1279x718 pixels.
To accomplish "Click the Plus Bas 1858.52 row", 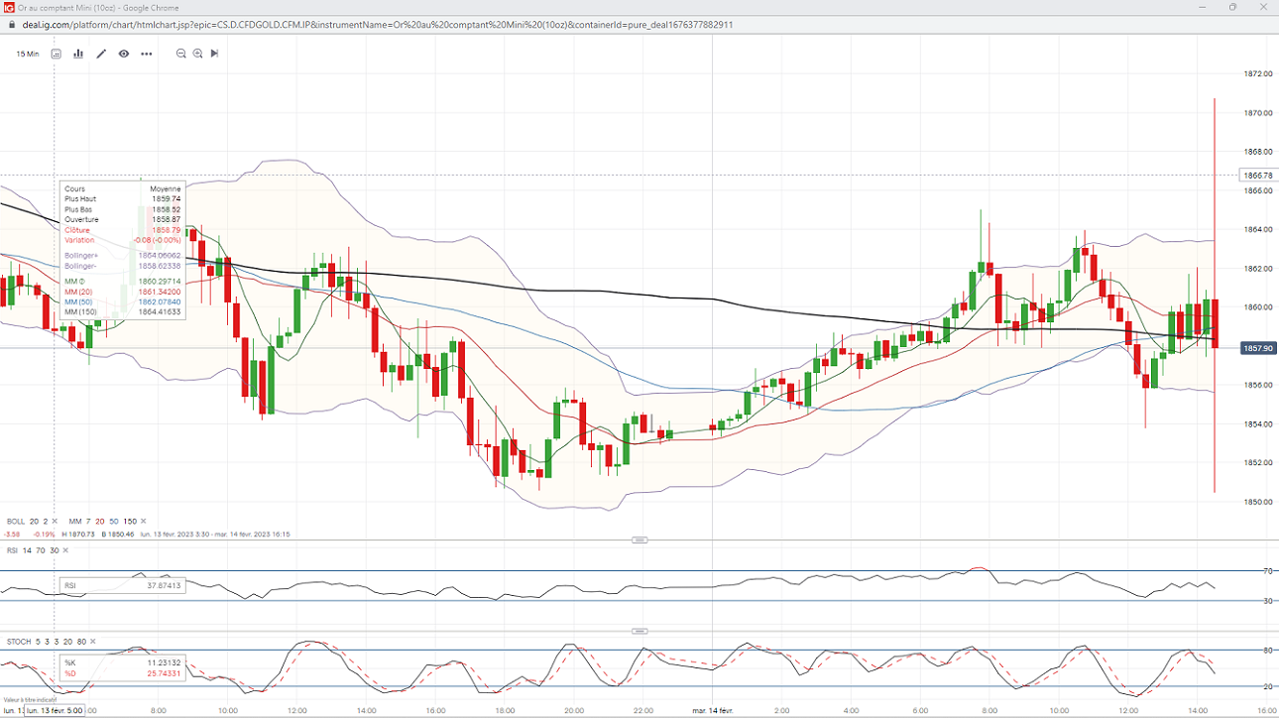I will tap(123, 210).
